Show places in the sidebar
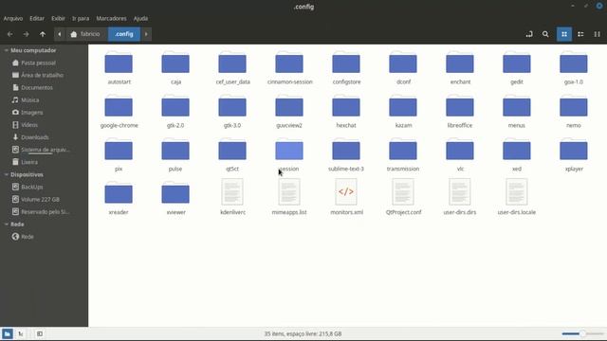Screen dimensions: 607x341 pyautogui.click(x=7, y=333)
